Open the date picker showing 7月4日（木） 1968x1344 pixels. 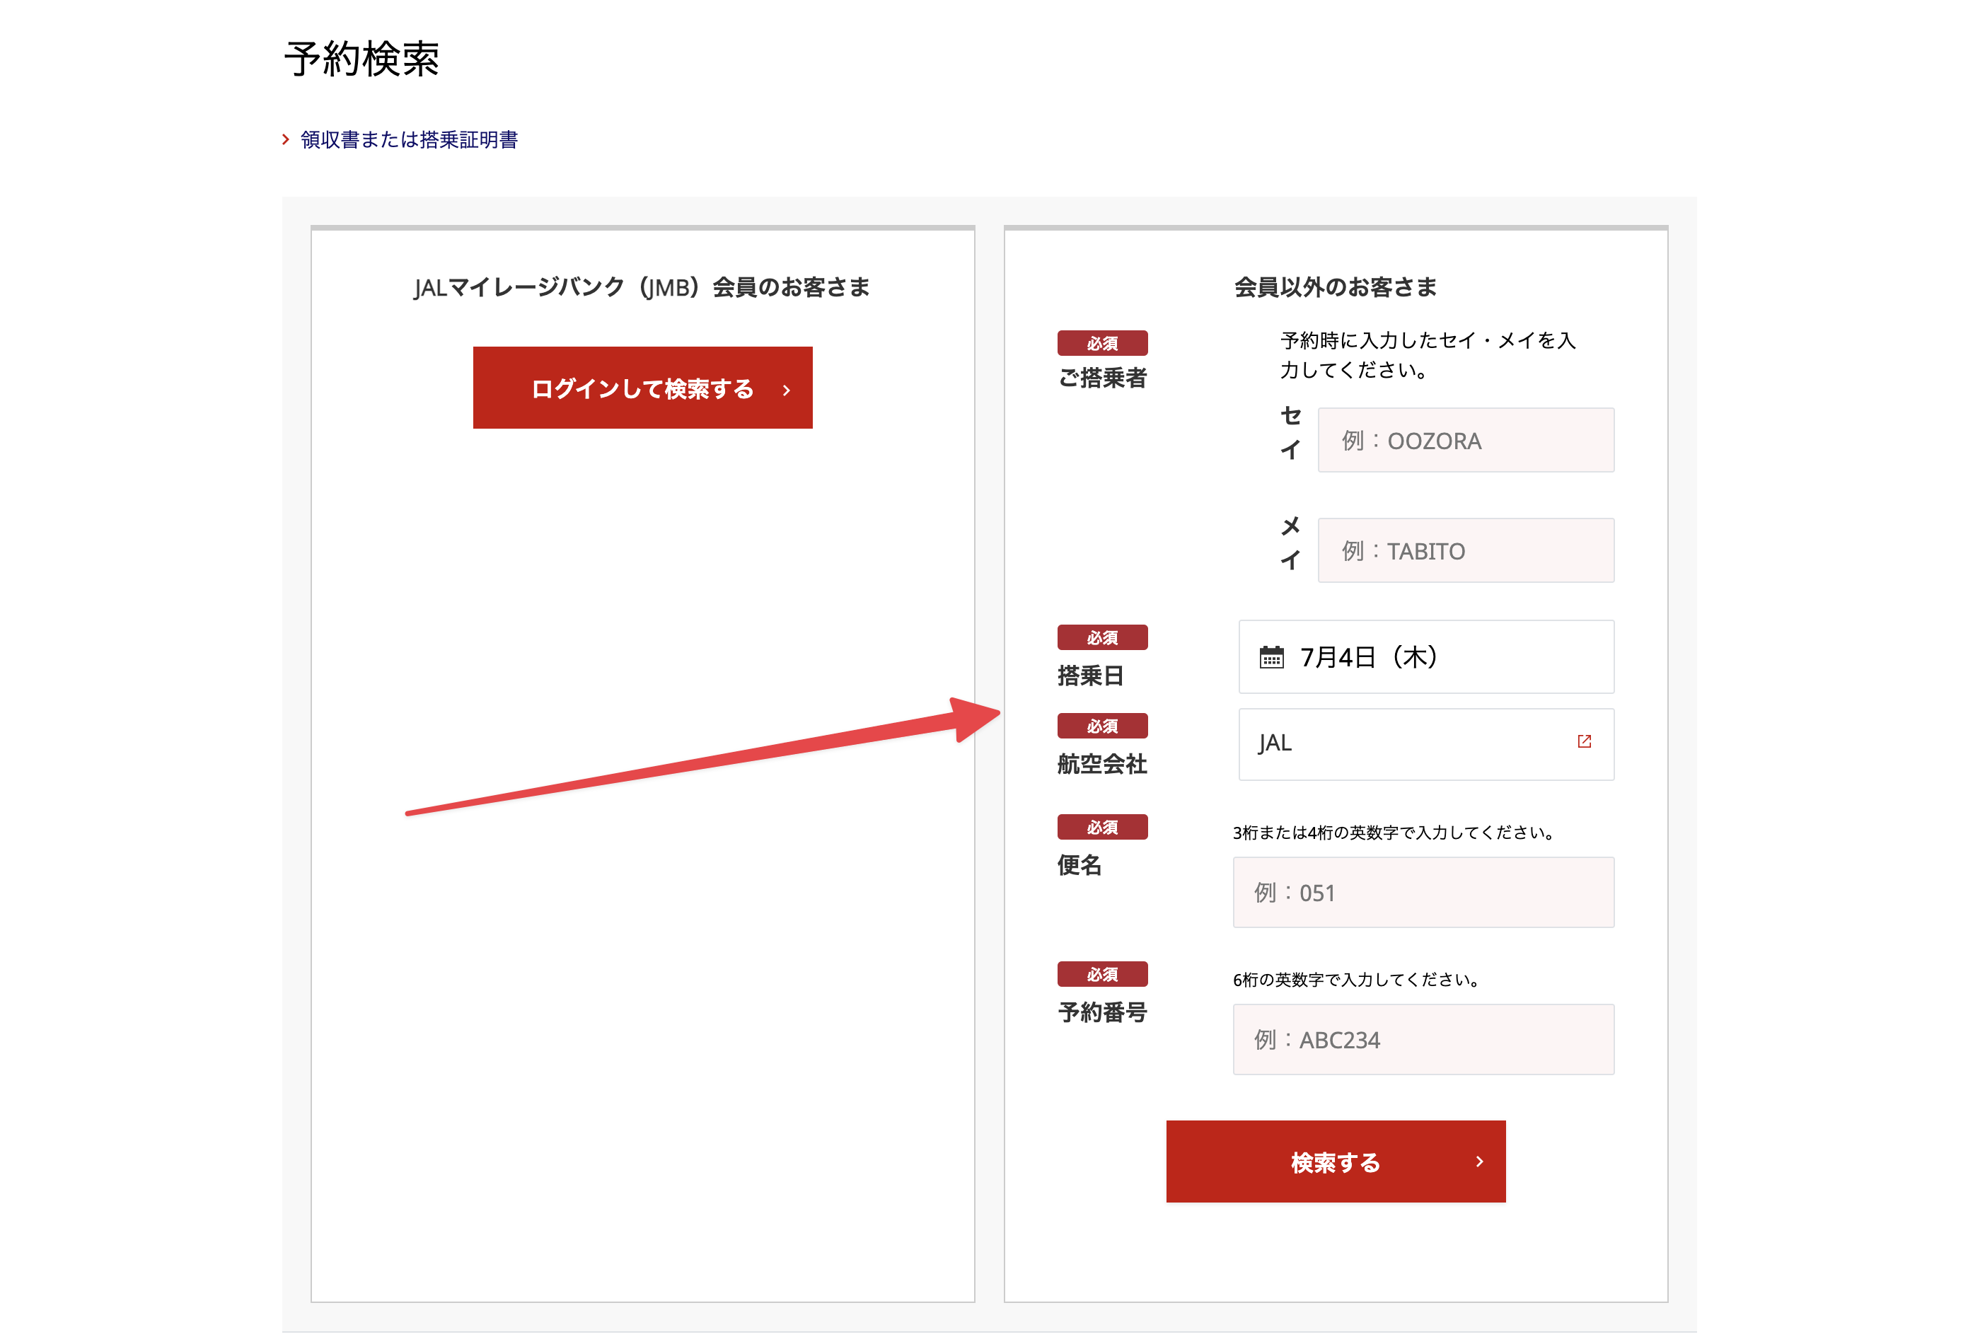tap(1425, 657)
